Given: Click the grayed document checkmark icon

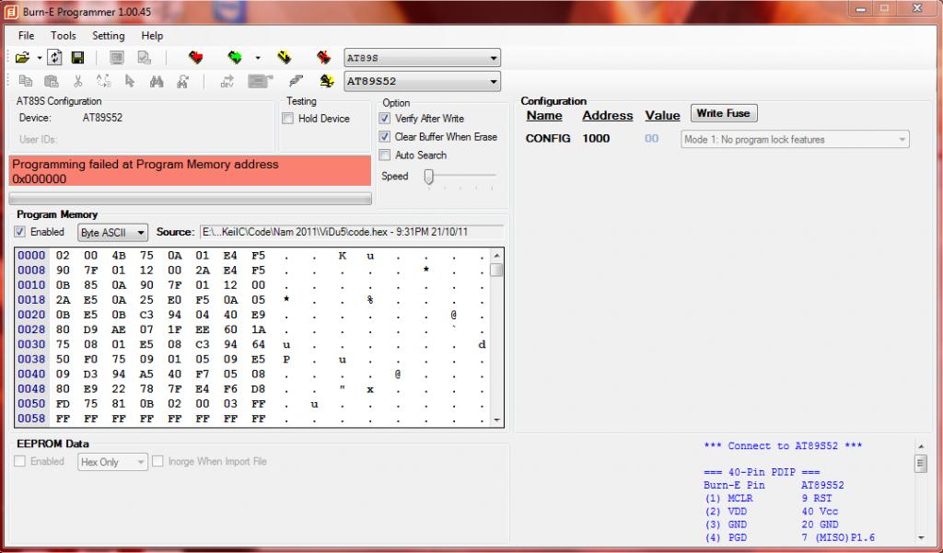Looking at the screenshot, I should click(145, 58).
